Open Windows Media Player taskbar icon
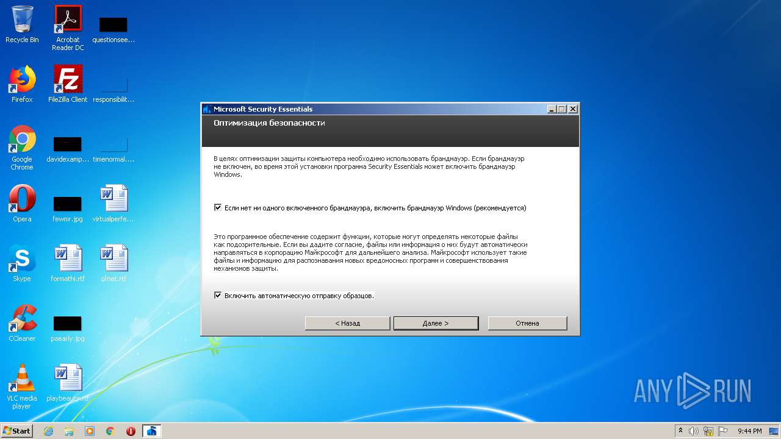781x439 pixels. (x=90, y=431)
